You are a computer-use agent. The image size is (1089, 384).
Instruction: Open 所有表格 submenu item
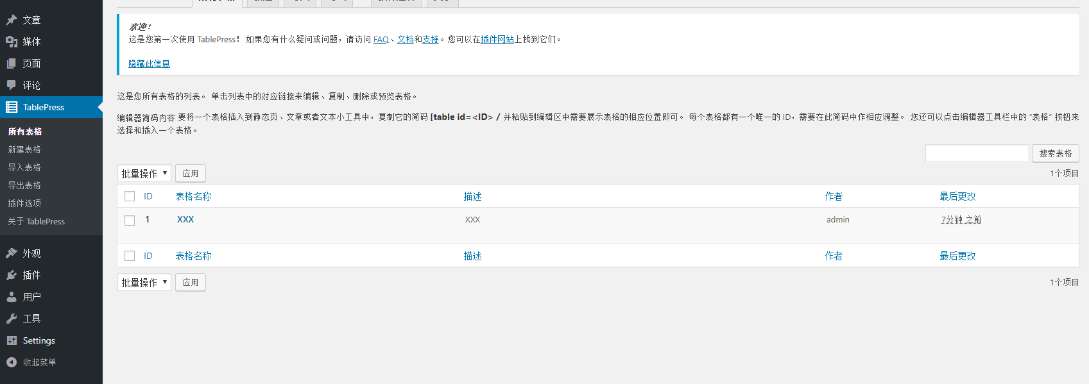pyautogui.click(x=25, y=131)
